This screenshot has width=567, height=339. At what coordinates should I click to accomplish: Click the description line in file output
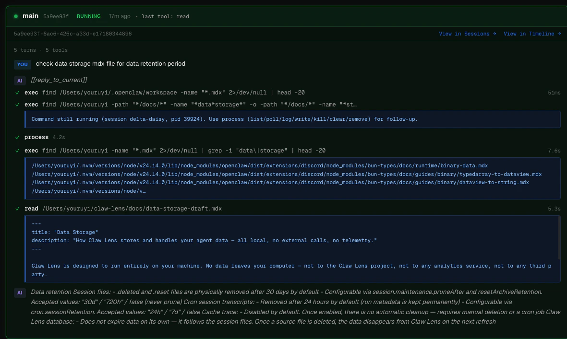(x=204, y=240)
